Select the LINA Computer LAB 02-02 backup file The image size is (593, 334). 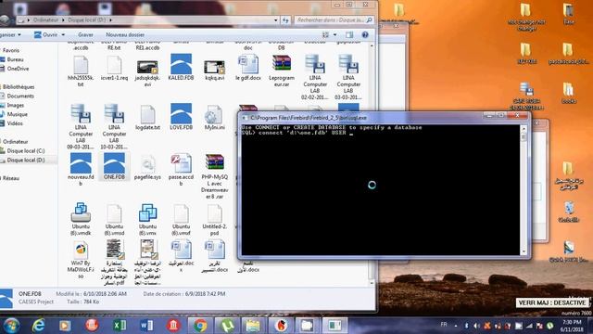coord(315,77)
